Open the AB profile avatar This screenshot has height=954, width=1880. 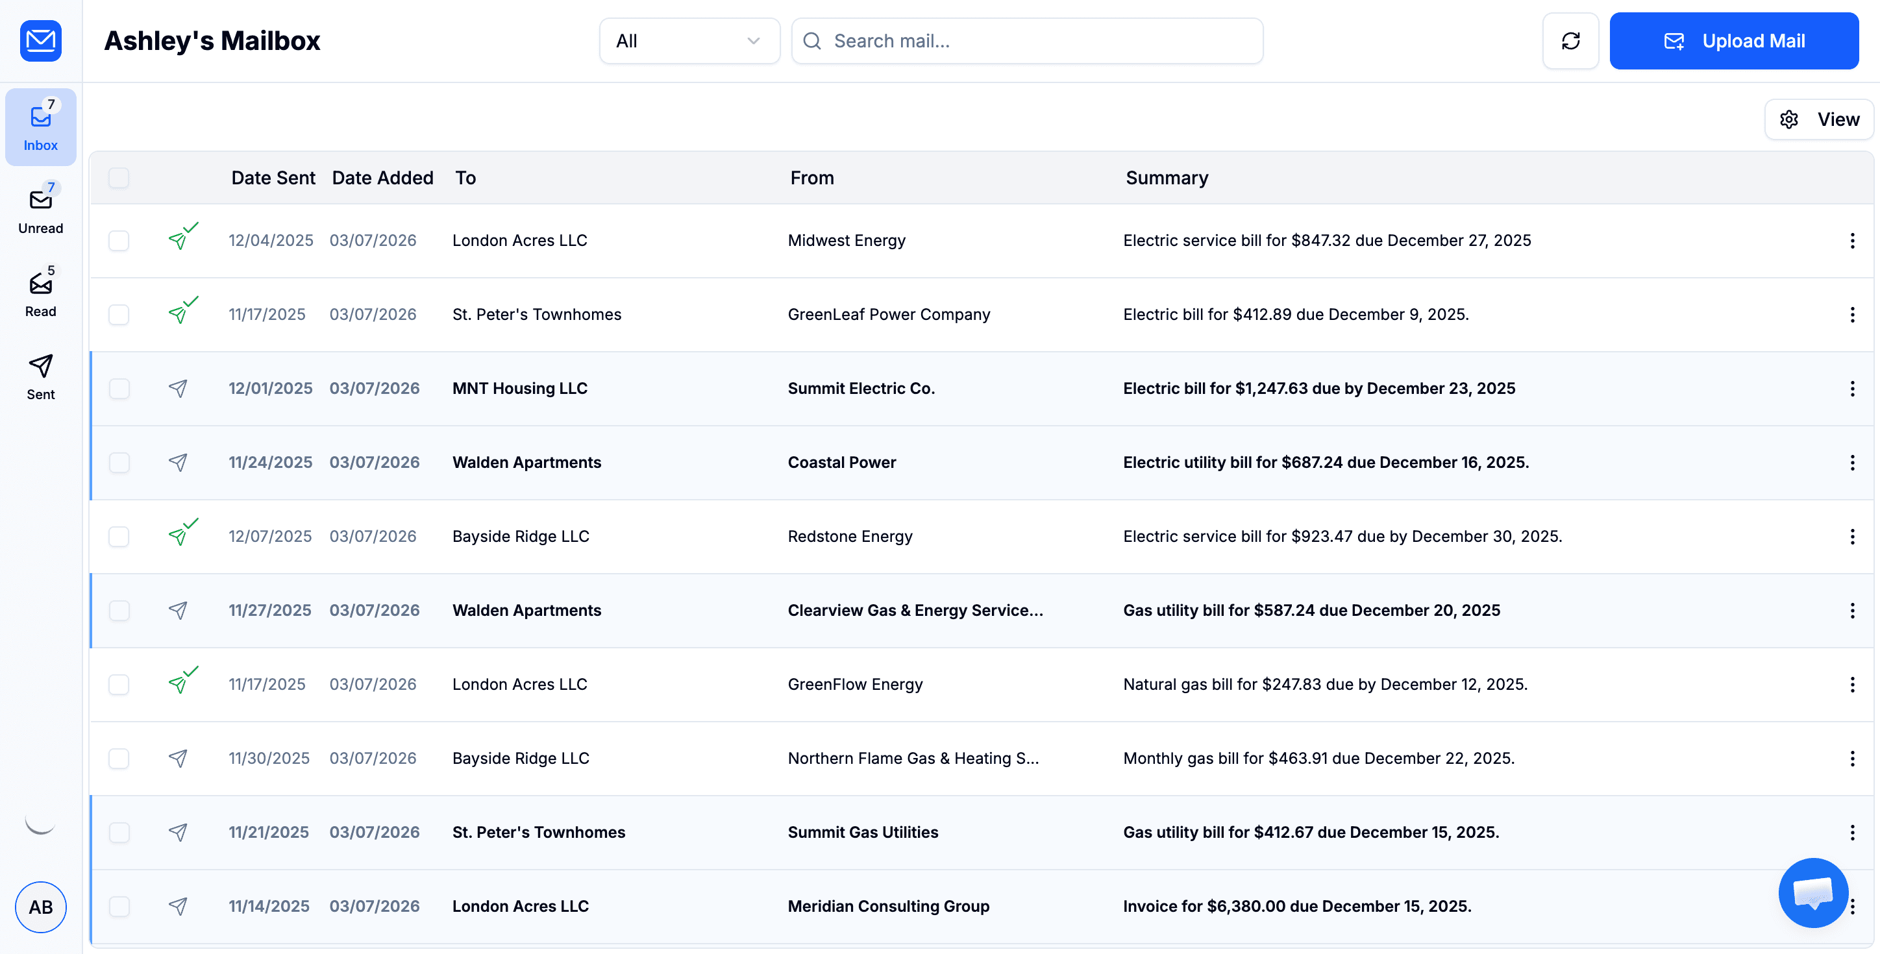[x=40, y=907]
